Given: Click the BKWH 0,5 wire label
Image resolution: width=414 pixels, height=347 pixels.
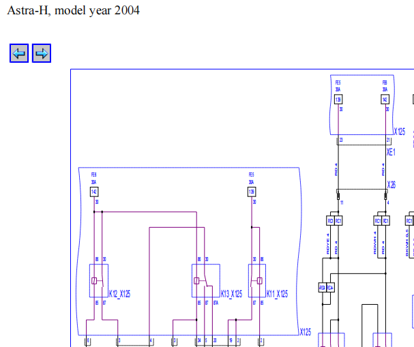Looking at the screenshot, I should coord(407,243).
